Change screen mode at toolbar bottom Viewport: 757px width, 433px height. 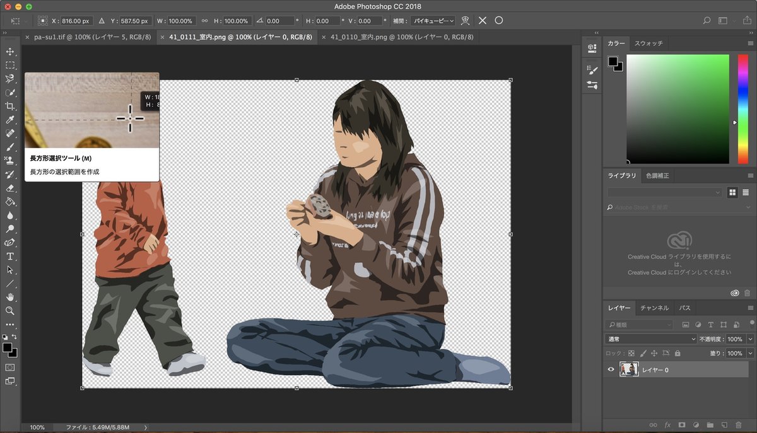click(10, 381)
